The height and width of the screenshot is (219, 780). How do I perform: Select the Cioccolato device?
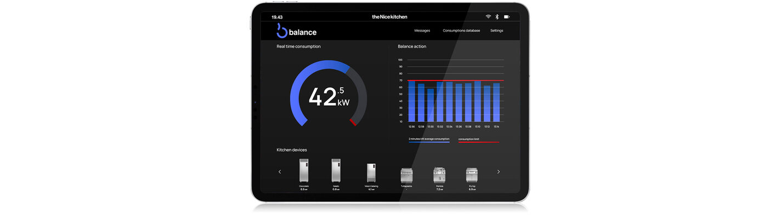(x=304, y=174)
